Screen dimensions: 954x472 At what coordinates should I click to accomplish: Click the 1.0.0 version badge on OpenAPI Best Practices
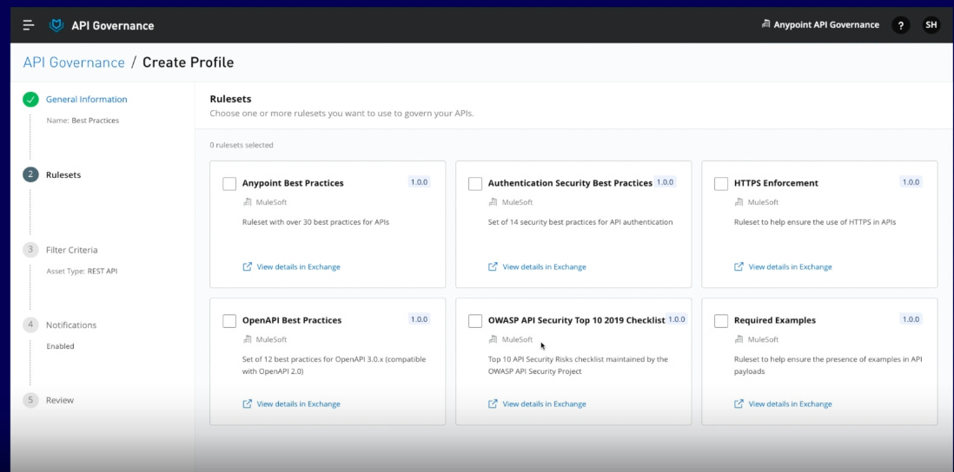pyautogui.click(x=419, y=319)
